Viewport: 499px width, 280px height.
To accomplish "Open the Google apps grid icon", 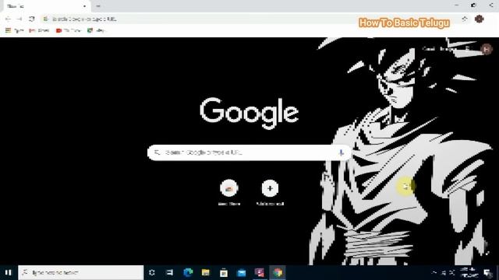I will tap(468, 49).
